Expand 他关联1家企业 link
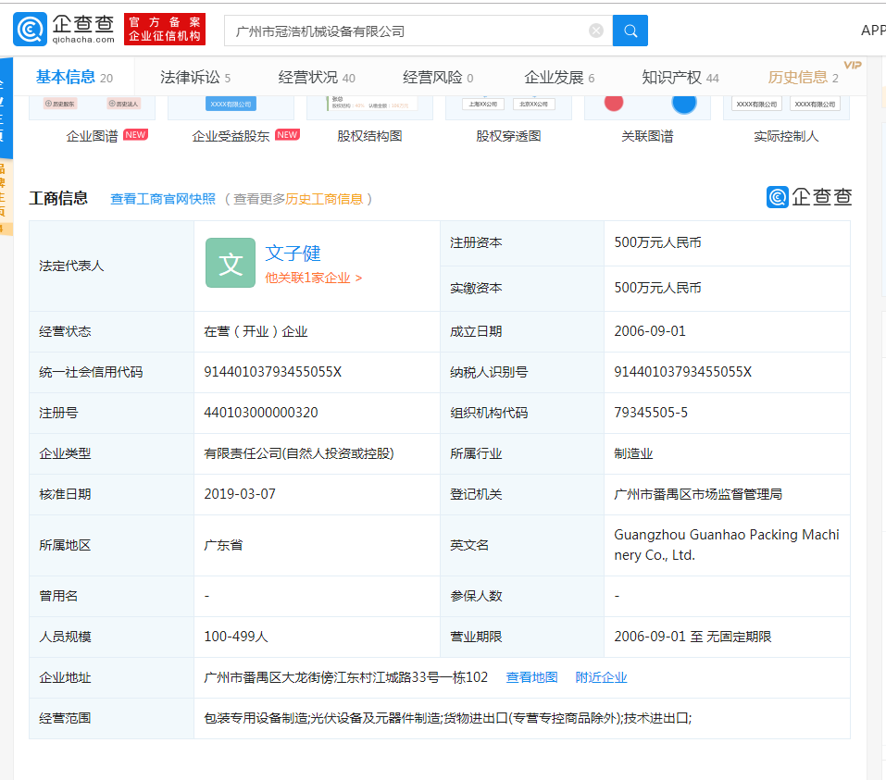Screen dimensions: 886x780 point(313,278)
